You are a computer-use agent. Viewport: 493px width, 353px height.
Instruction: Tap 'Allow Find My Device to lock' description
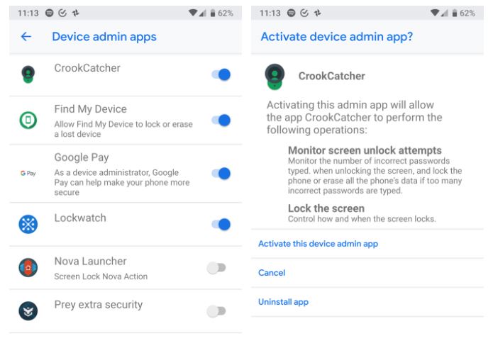[x=123, y=129]
